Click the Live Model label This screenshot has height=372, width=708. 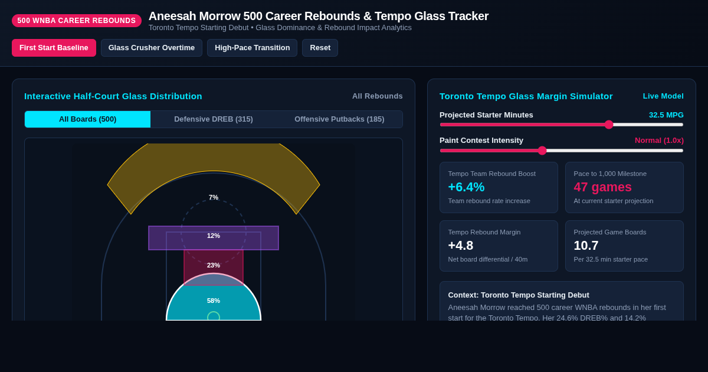click(x=663, y=96)
